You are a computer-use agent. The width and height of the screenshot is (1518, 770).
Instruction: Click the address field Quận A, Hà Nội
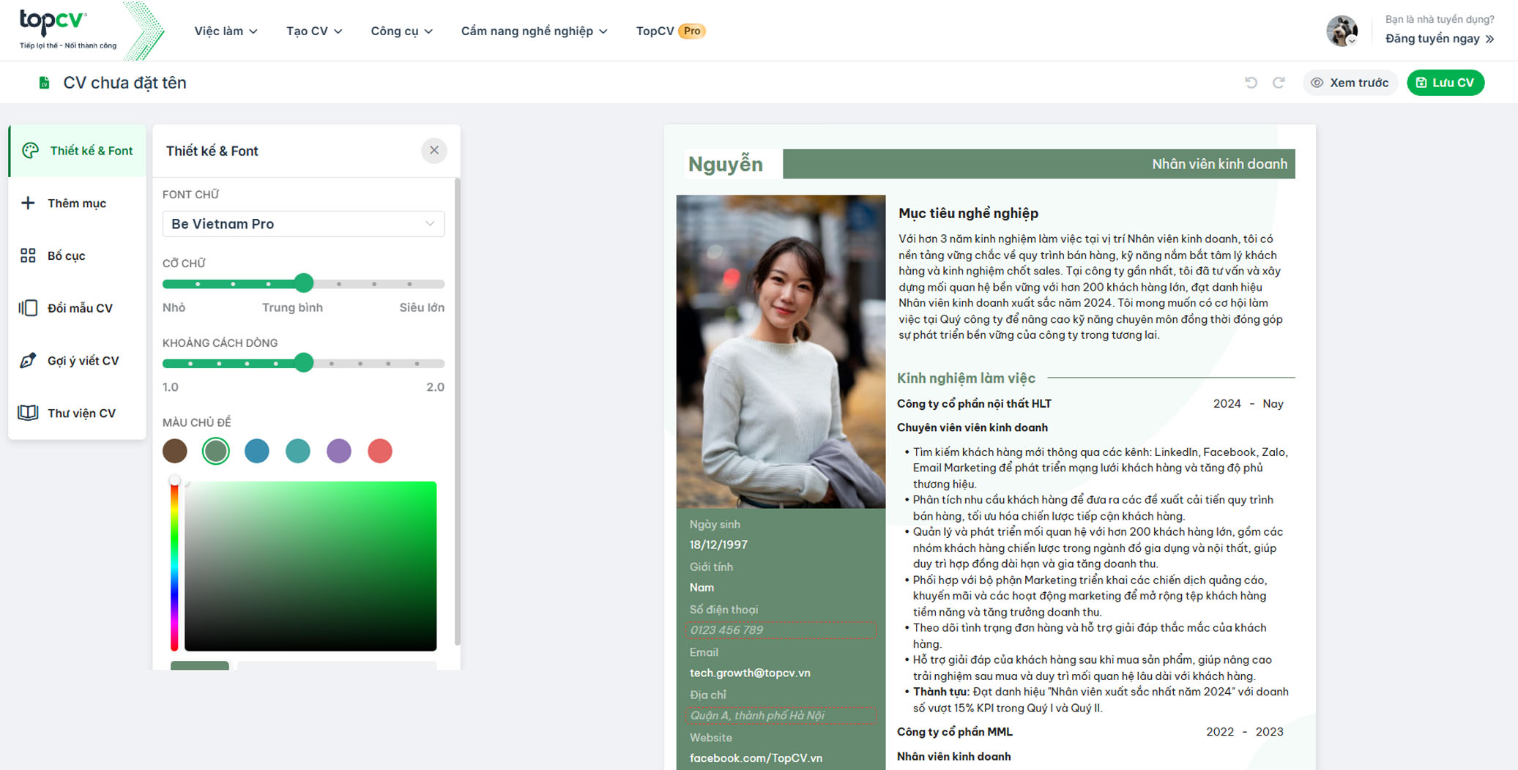(781, 715)
